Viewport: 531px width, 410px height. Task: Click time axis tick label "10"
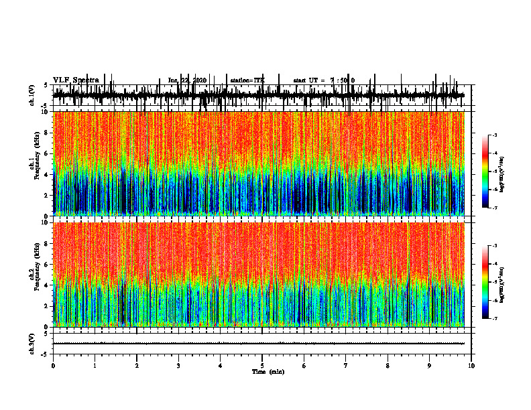(x=471, y=366)
